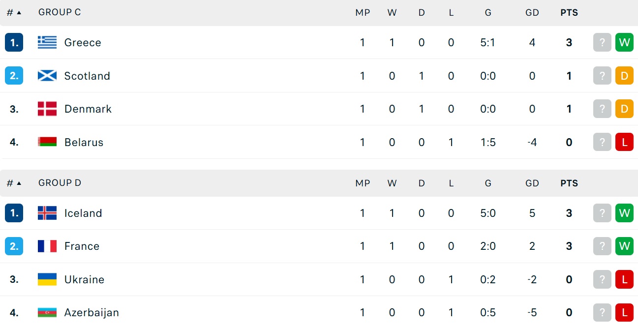Open the Iceland team link
Viewport: 638px width, 329px height.
pos(83,213)
